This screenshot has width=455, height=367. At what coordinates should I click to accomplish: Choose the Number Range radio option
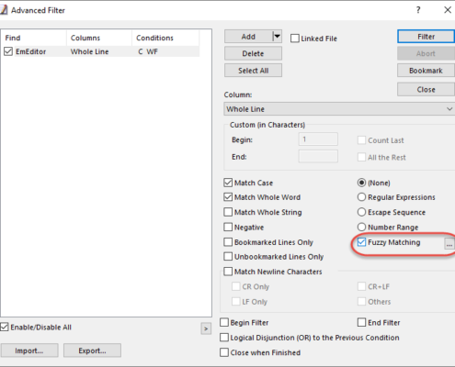click(x=361, y=227)
